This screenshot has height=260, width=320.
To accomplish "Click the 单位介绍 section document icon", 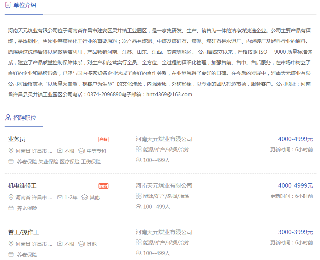I will (8, 5).
